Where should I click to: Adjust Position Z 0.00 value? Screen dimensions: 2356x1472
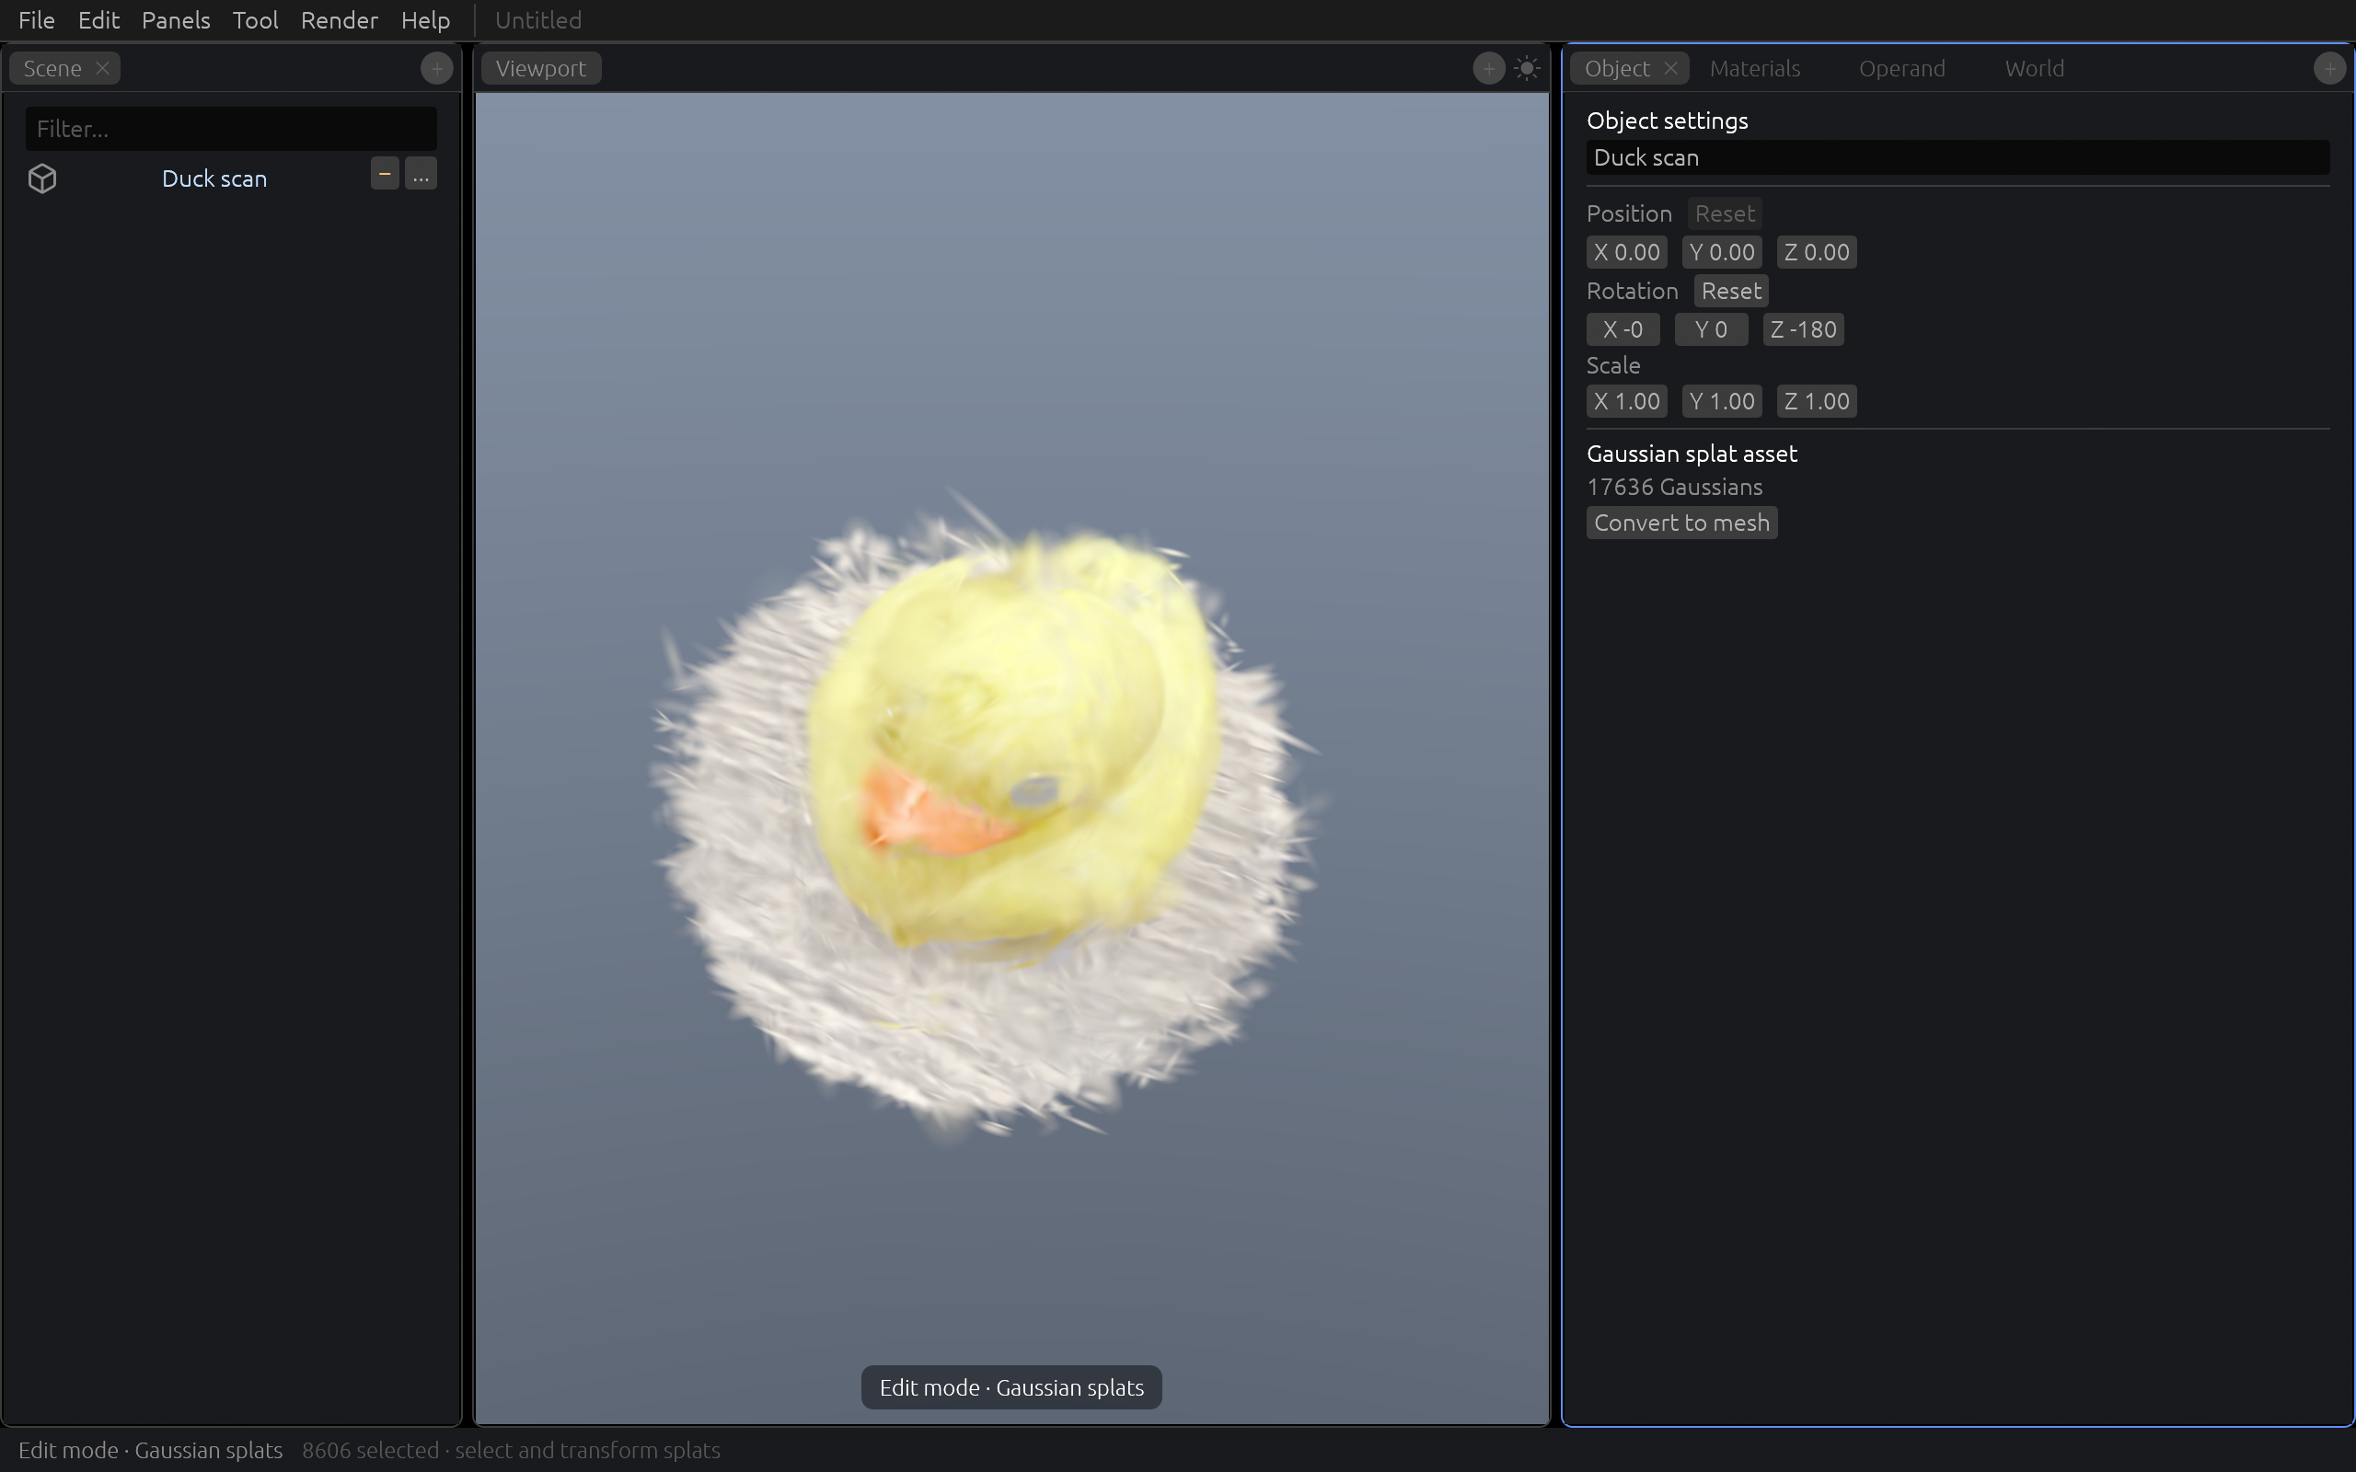coord(1817,252)
